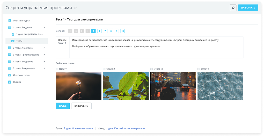Click the Тесты checkmark icon

[x=13, y=41]
